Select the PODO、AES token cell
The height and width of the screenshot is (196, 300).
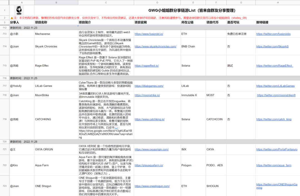click(x=216, y=165)
